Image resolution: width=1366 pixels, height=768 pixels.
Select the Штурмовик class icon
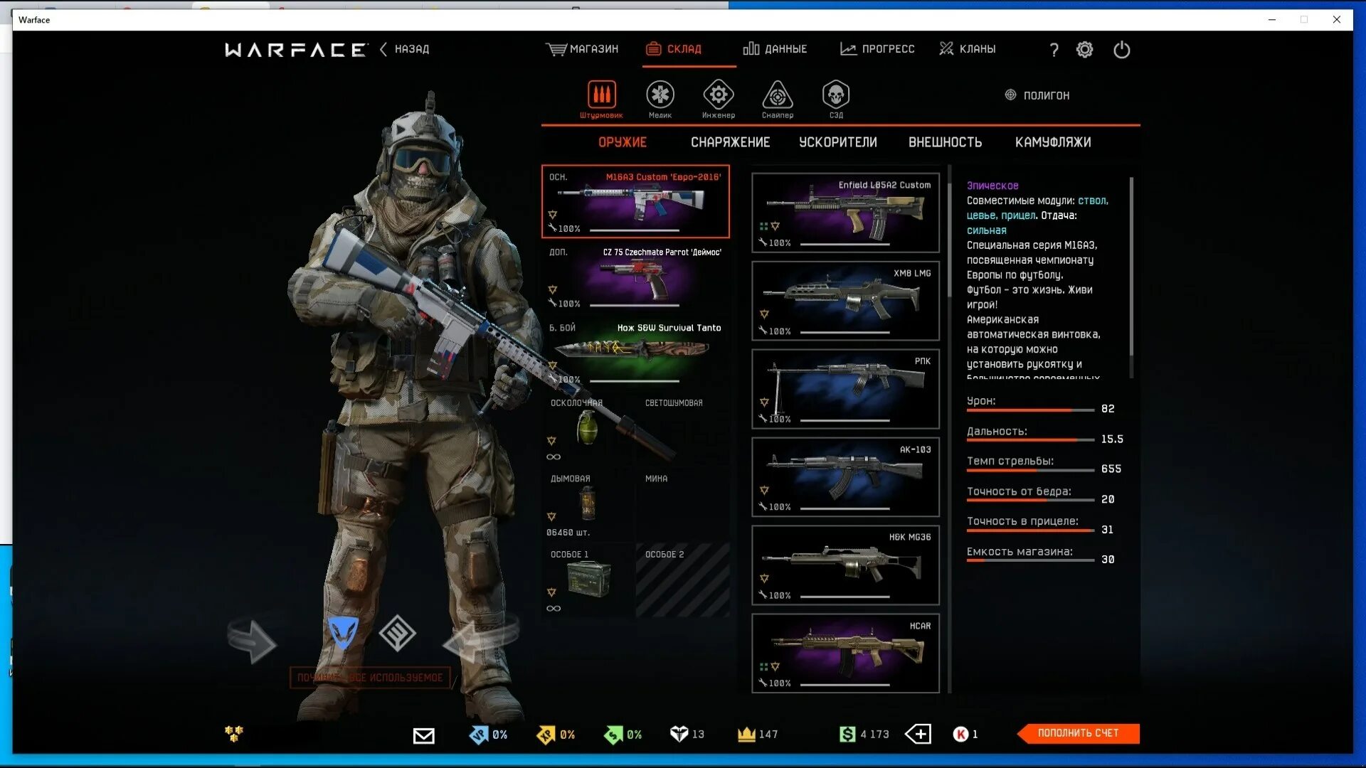pyautogui.click(x=602, y=95)
